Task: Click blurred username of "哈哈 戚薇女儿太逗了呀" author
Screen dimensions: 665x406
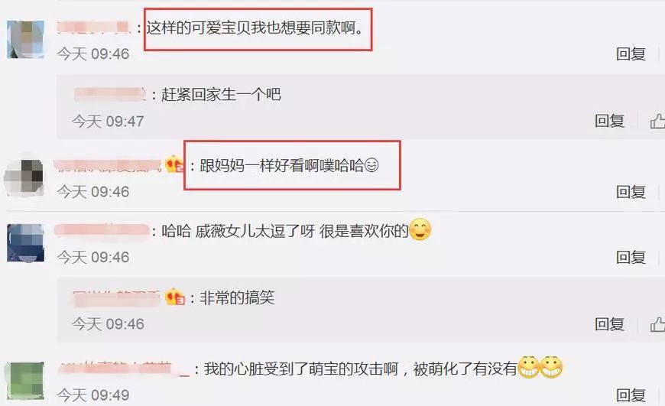Action: 102,230
